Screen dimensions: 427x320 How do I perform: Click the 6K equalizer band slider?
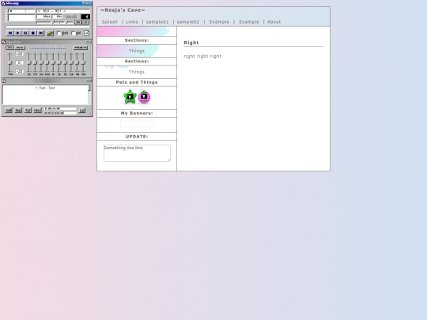click(x=65, y=63)
